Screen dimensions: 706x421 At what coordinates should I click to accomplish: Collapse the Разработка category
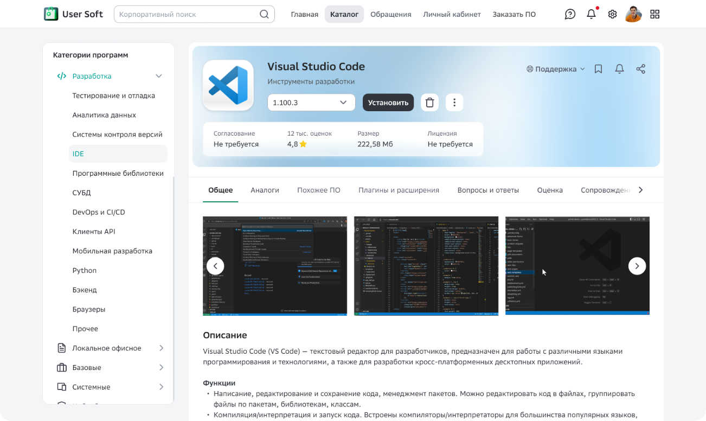(158, 76)
